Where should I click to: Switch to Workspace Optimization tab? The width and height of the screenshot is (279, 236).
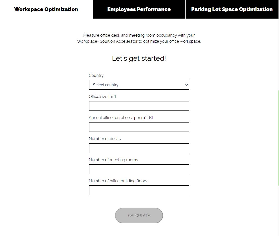pos(46,9)
